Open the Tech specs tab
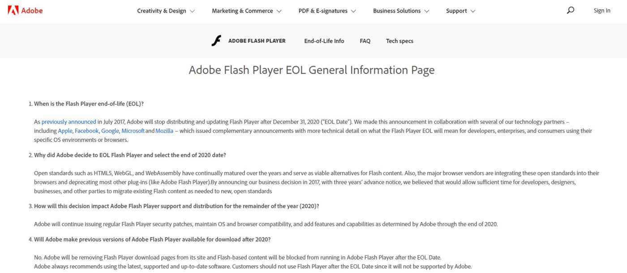This screenshot has height=273, width=627. (399, 41)
